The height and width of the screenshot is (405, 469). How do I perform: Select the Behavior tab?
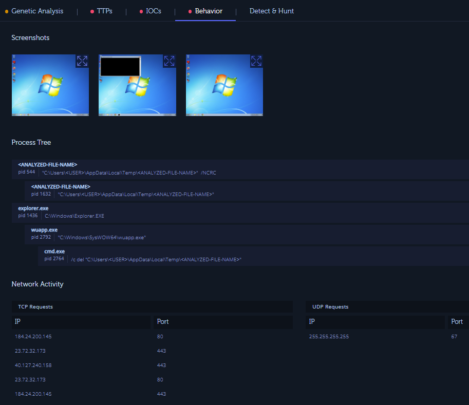pyautogui.click(x=209, y=11)
